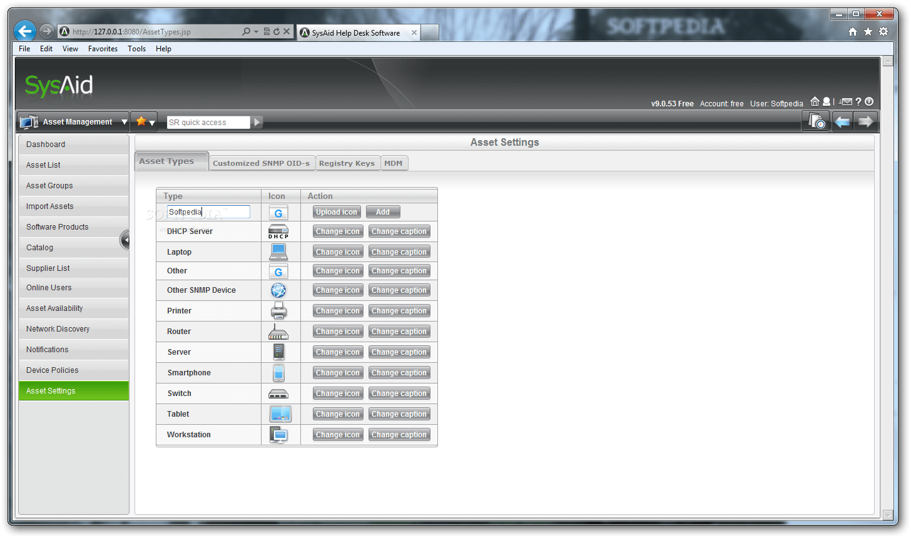Open the address bar search dropdown

click(x=256, y=31)
